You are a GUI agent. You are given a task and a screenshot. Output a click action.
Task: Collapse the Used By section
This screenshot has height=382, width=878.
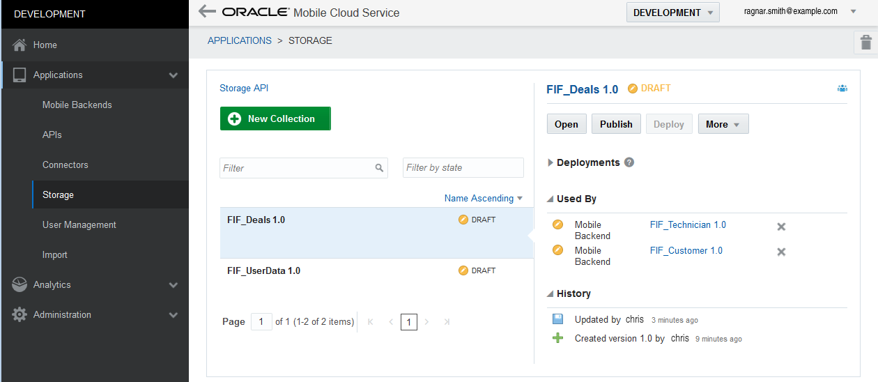550,199
